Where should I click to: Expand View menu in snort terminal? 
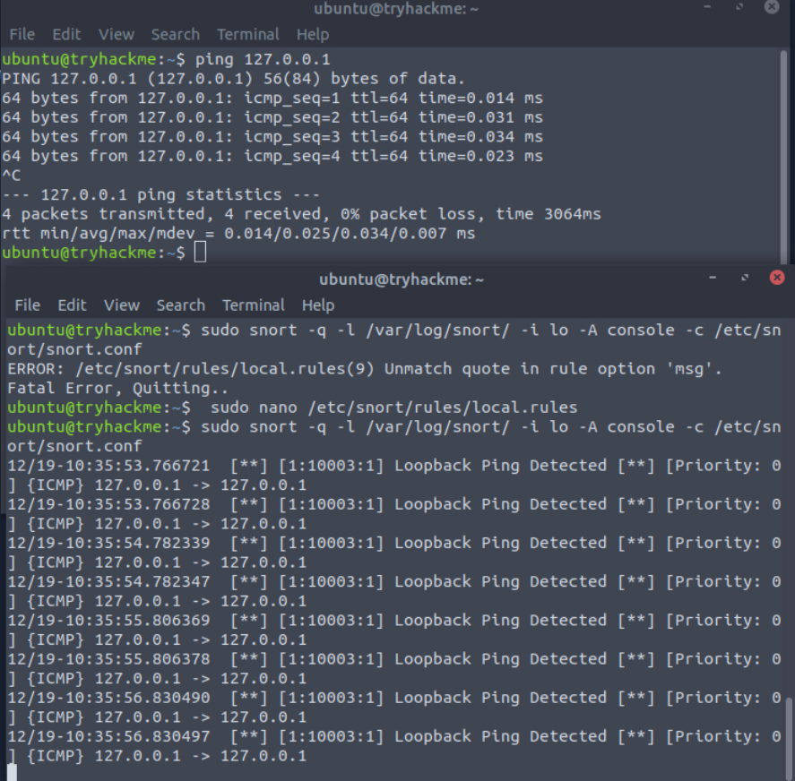pos(122,305)
